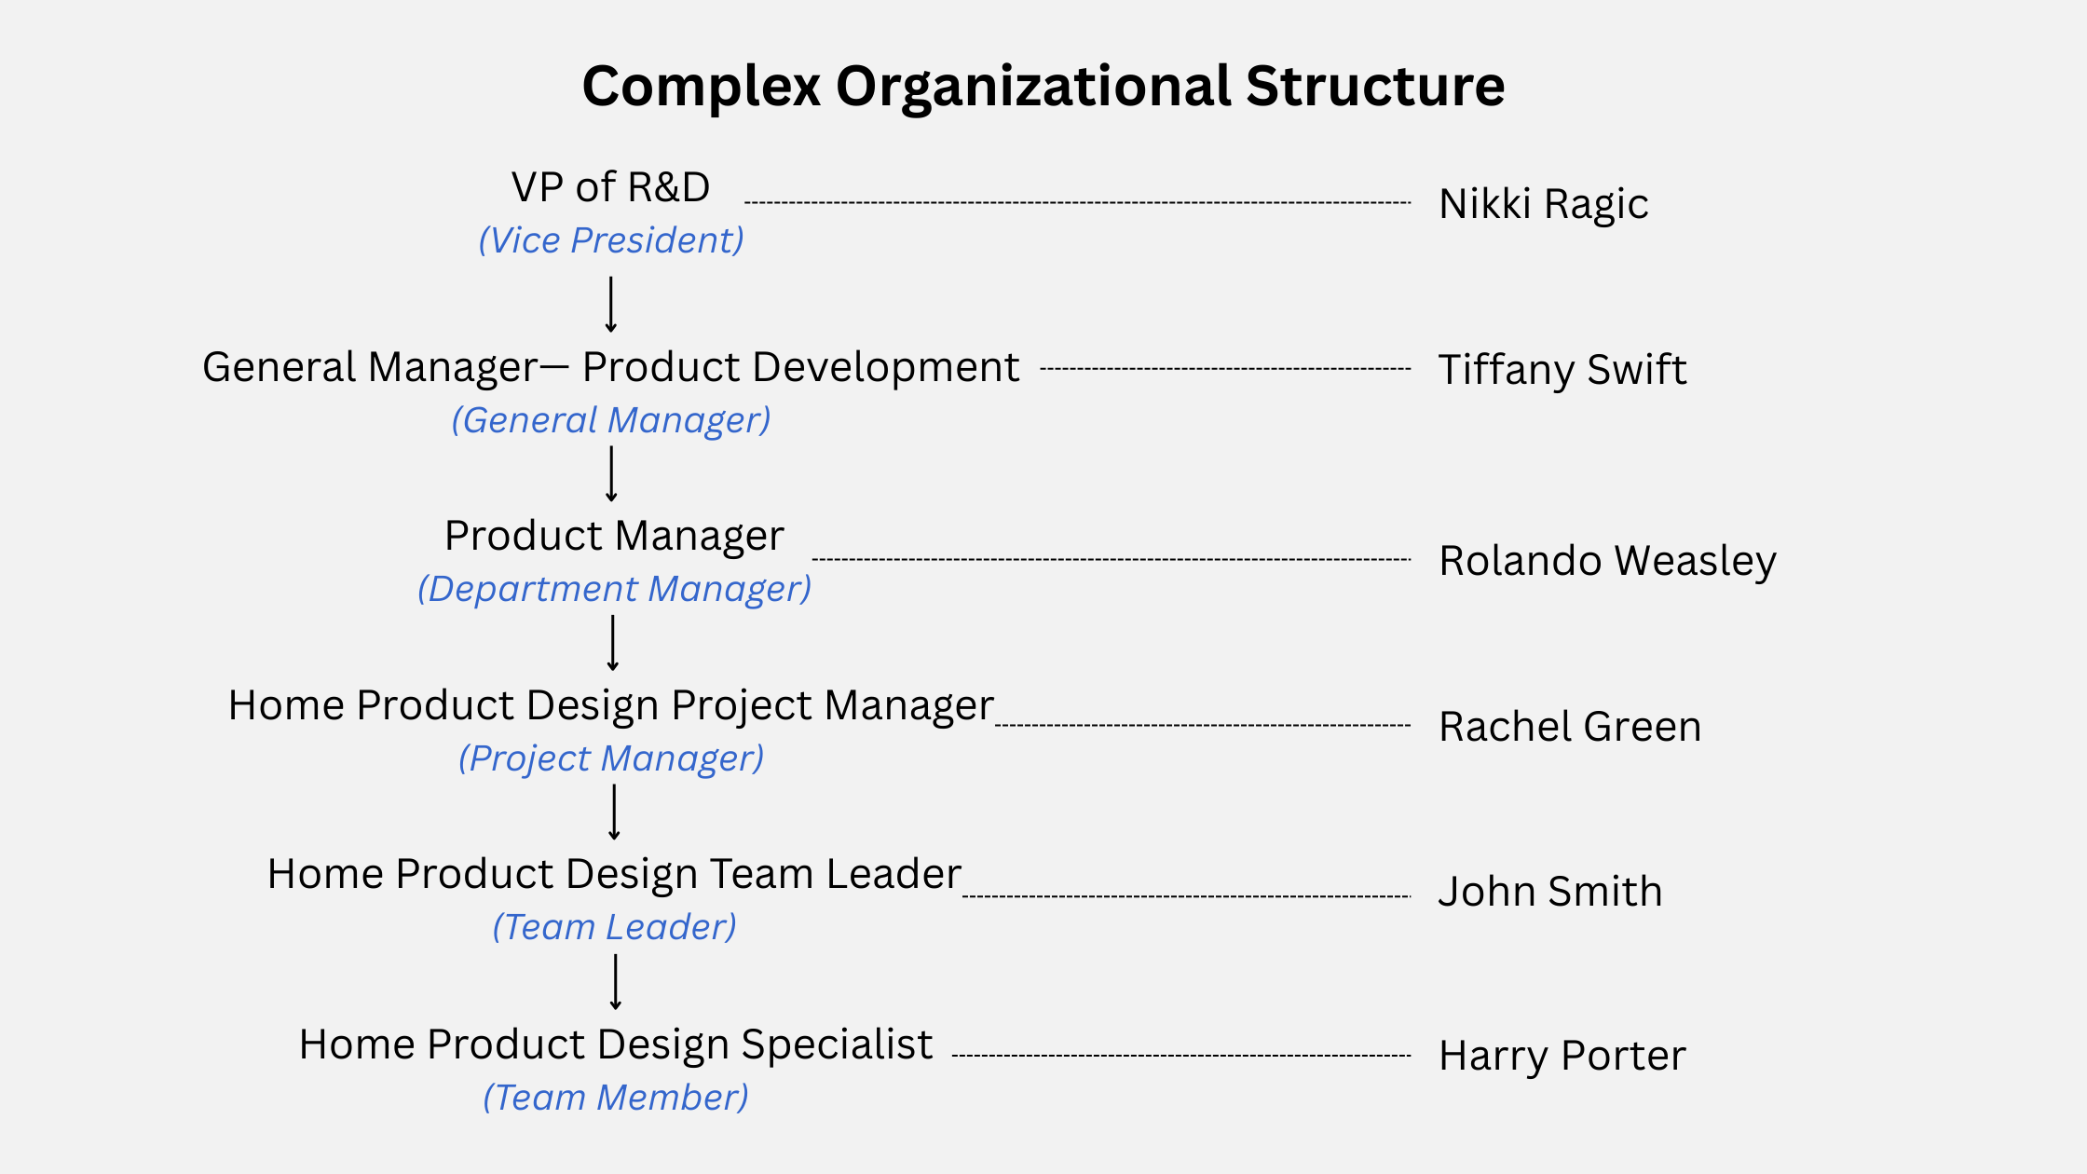Click the name Harry Porter
2087x1174 pixels.
[x=1562, y=1056]
